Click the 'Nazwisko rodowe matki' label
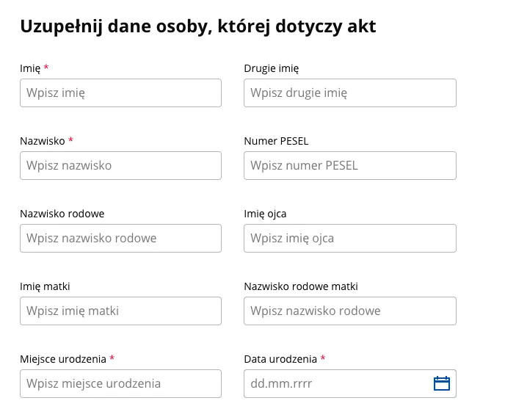 click(301, 286)
